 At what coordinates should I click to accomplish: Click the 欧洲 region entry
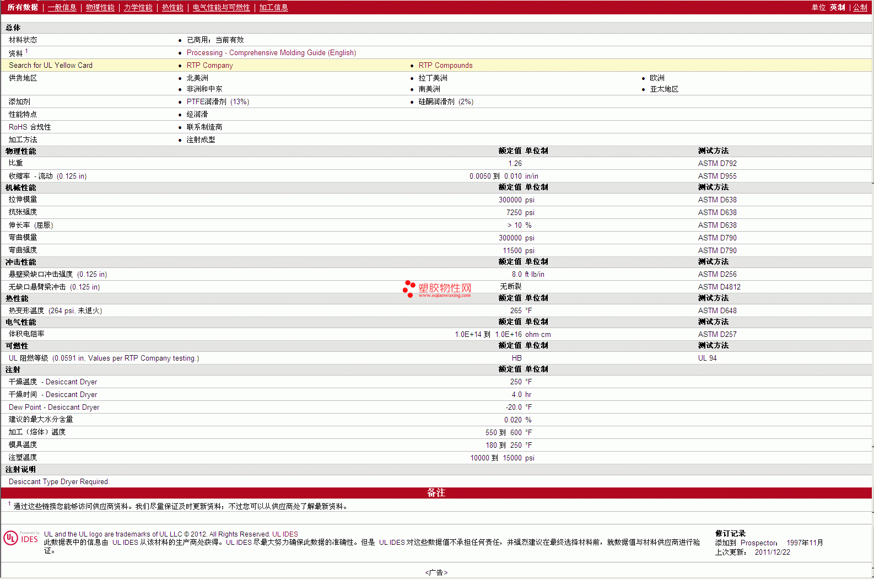pos(657,78)
